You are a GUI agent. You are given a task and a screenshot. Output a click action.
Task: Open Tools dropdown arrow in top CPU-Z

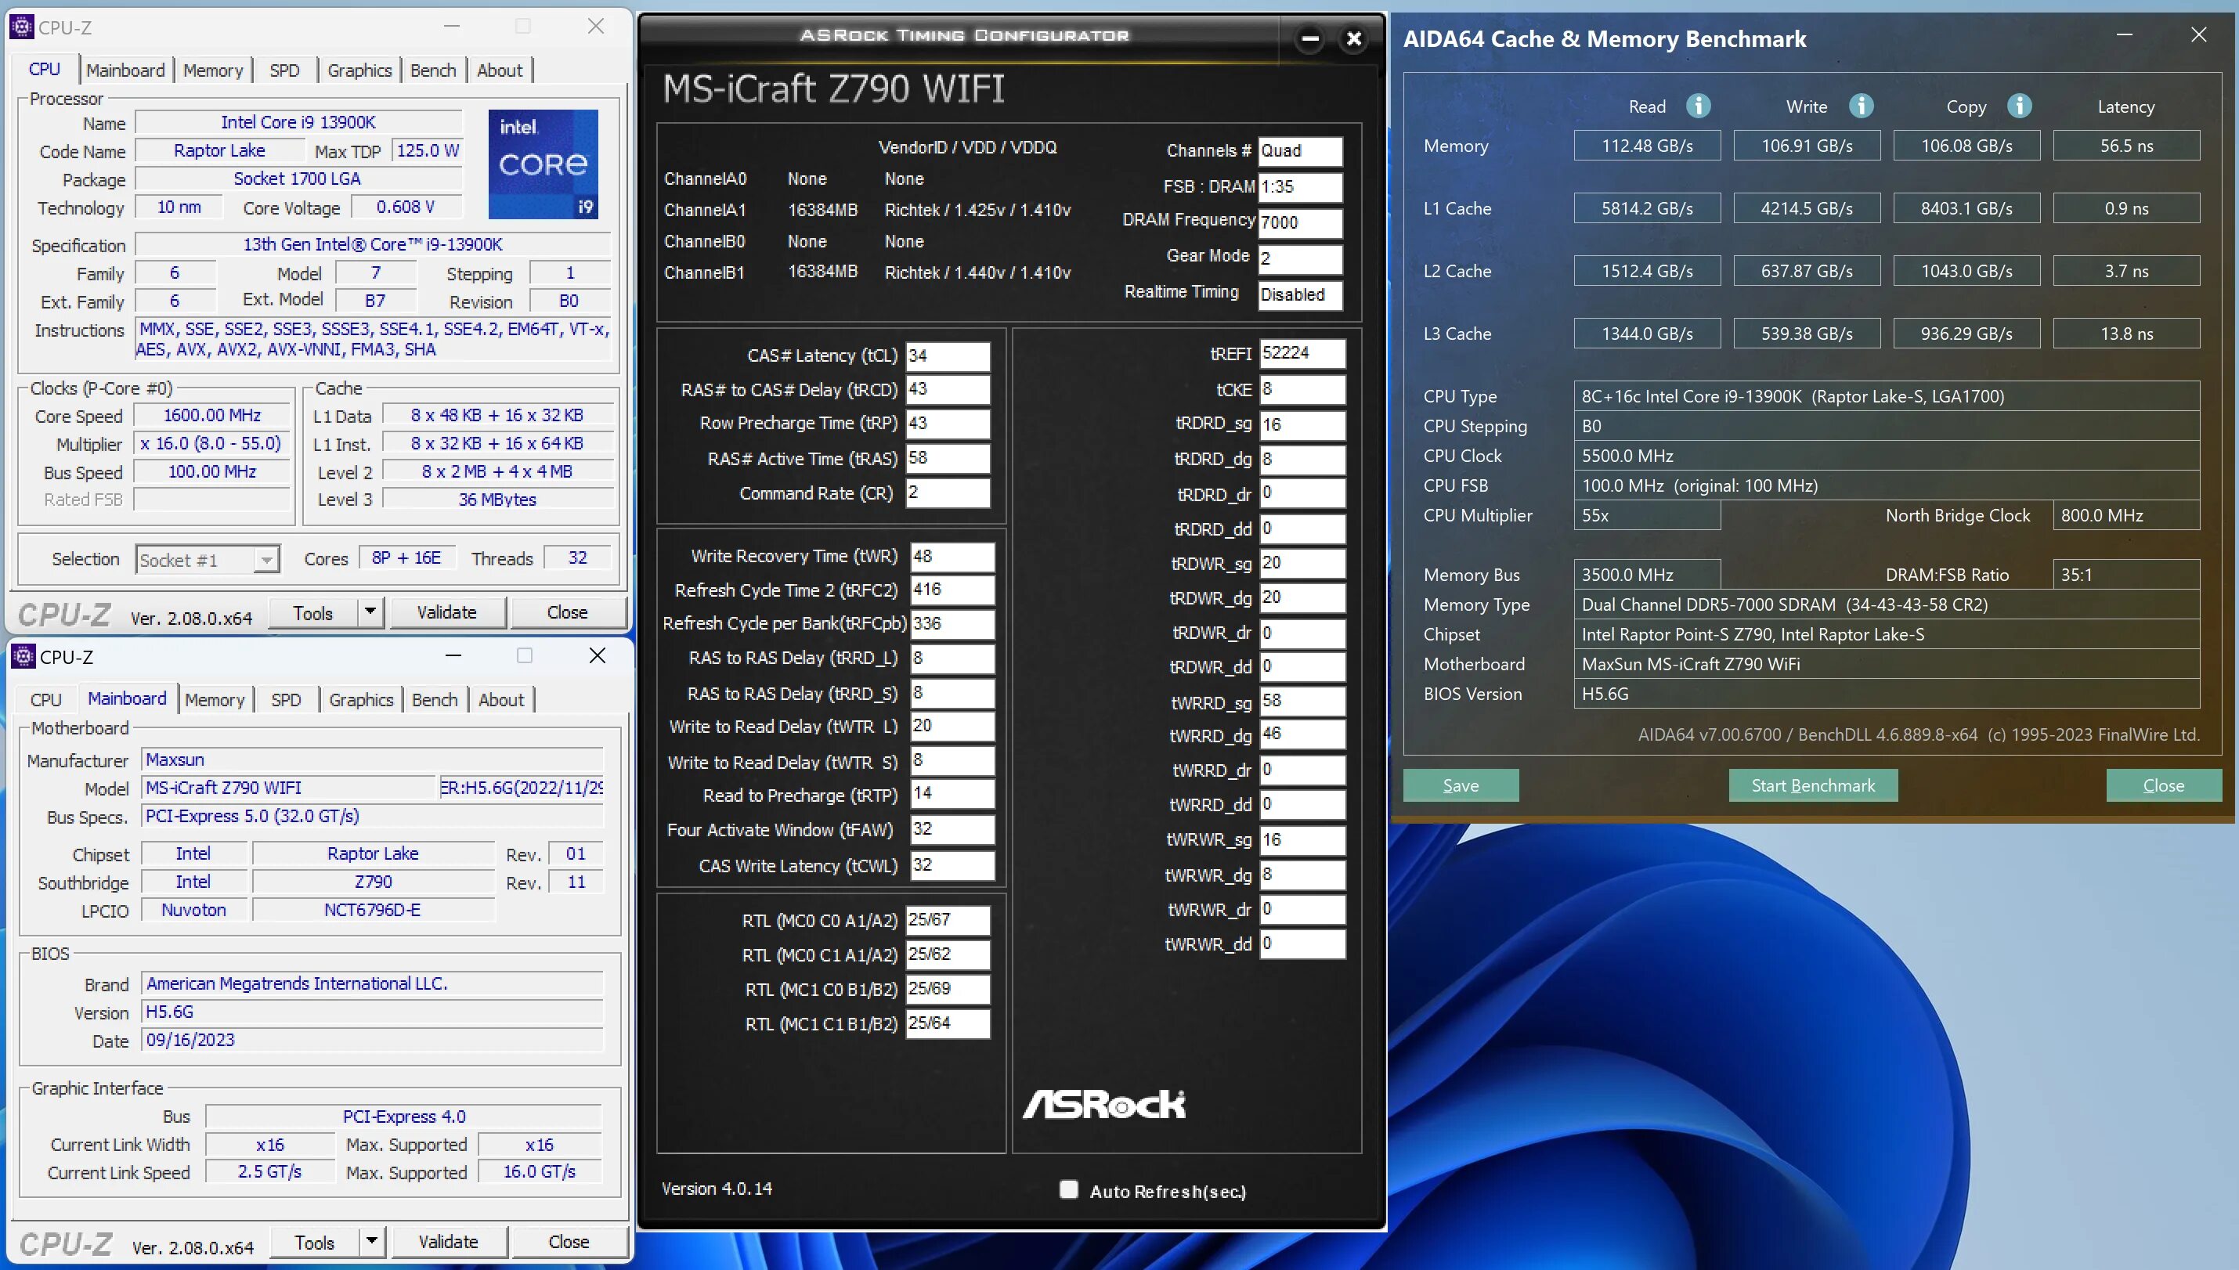point(370,612)
